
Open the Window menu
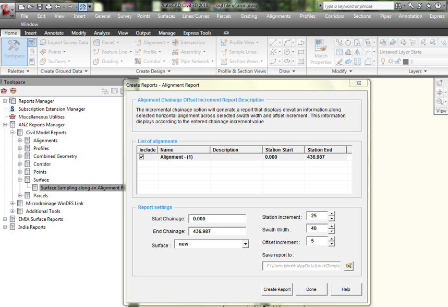pos(29,25)
